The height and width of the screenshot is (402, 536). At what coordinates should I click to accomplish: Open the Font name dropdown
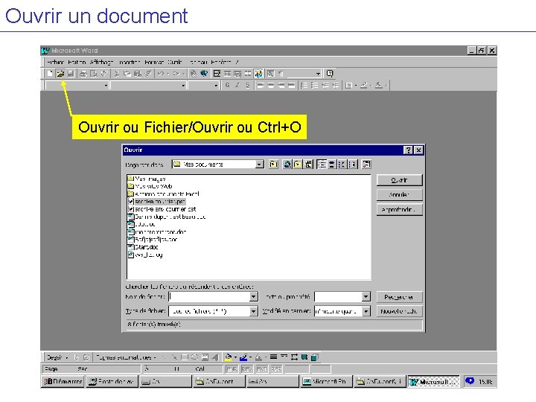[x=183, y=85]
